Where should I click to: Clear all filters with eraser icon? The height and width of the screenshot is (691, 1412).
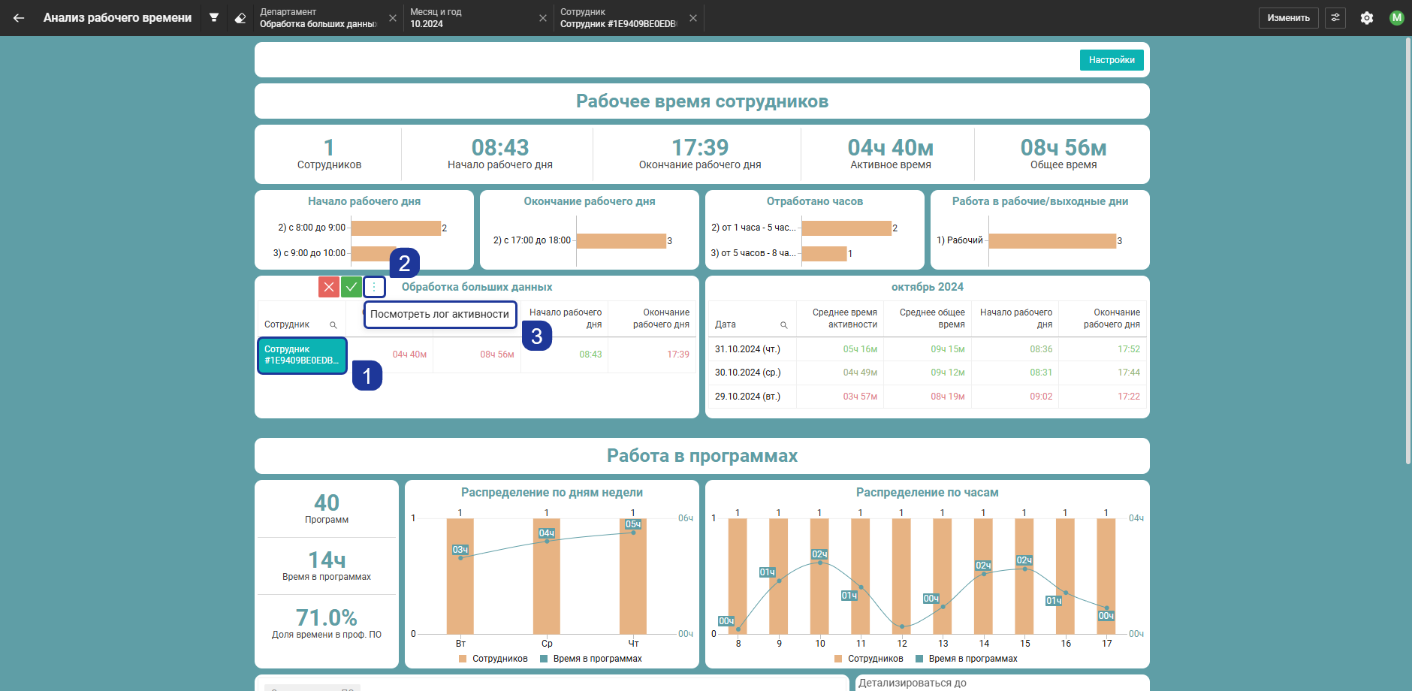240,18
